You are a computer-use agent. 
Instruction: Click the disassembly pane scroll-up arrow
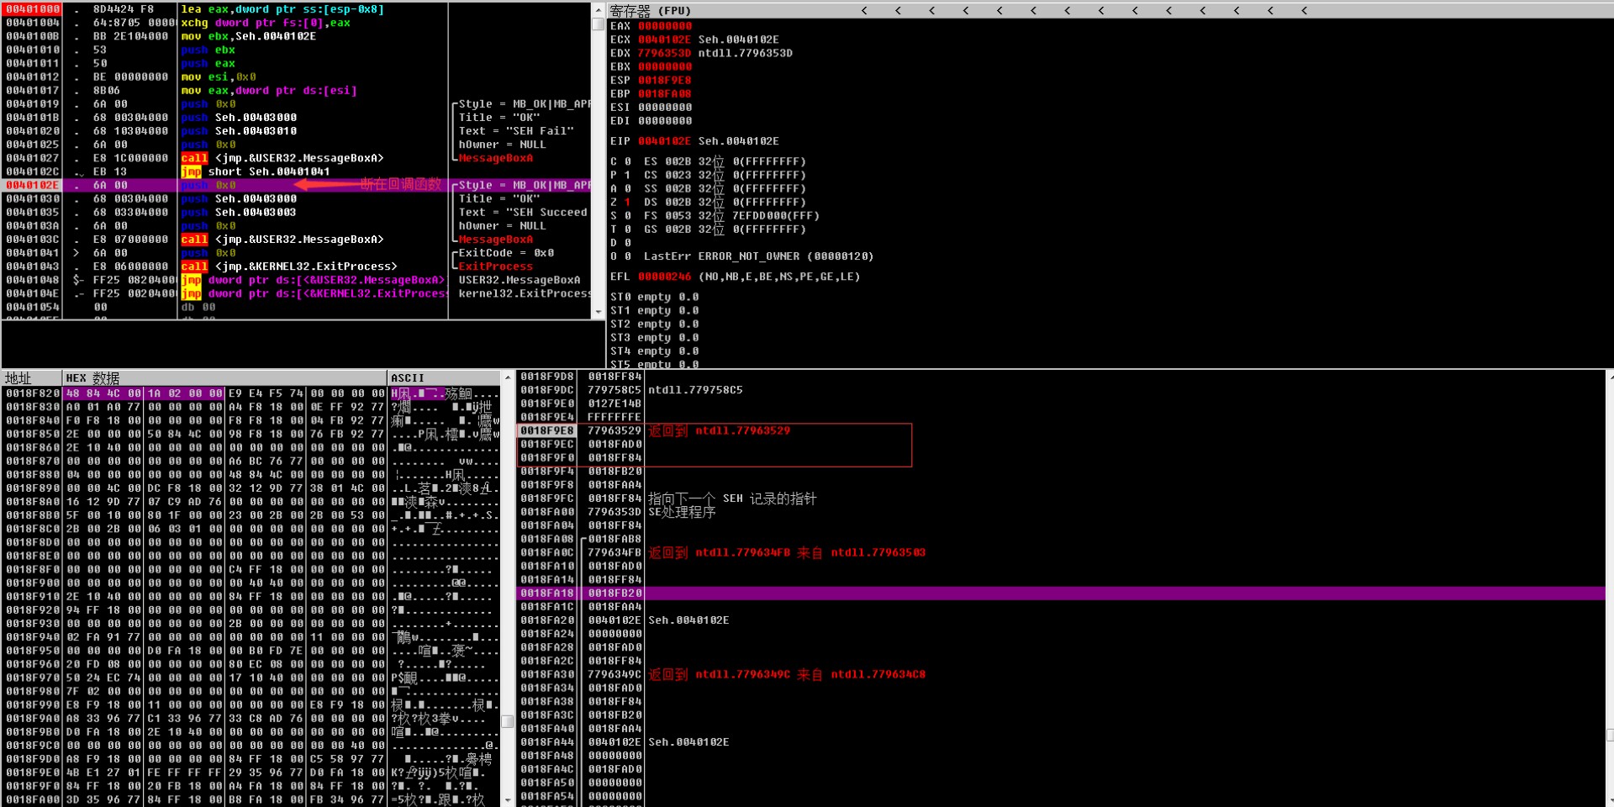599,10
